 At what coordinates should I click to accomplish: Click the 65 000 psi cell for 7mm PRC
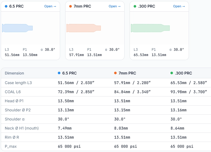coord(126,146)
